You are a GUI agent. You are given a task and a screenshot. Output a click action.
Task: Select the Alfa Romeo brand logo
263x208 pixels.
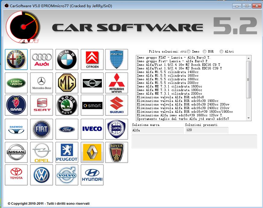coord(16,60)
